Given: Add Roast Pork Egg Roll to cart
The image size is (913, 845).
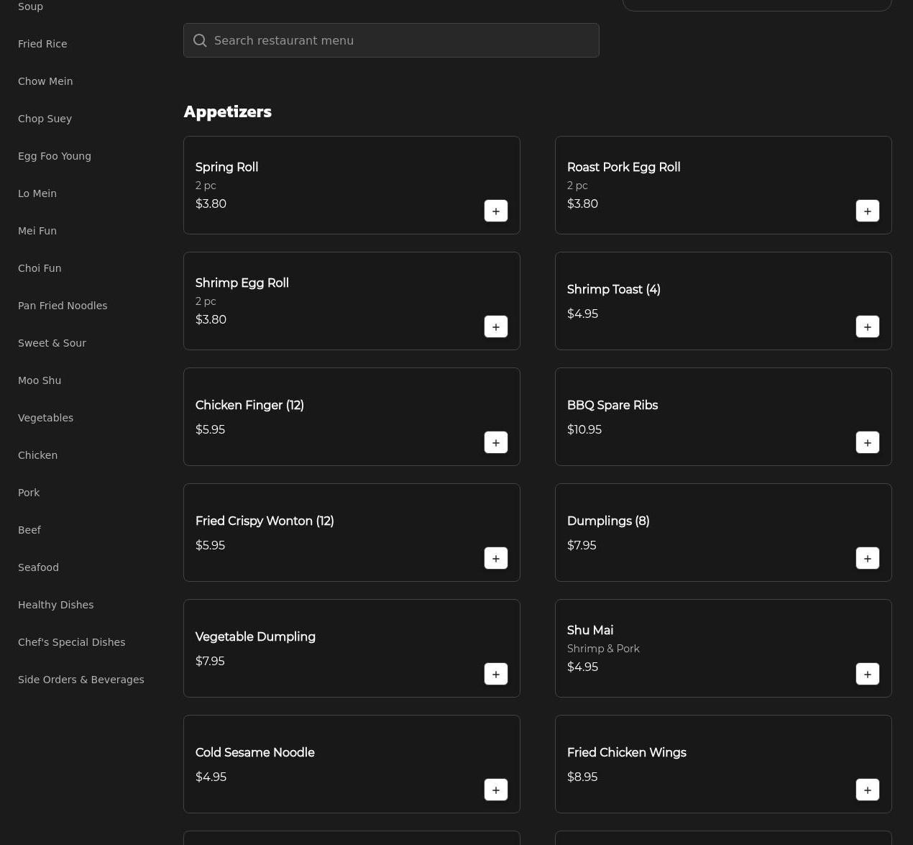Looking at the screenshot, I should pos(867,211).
